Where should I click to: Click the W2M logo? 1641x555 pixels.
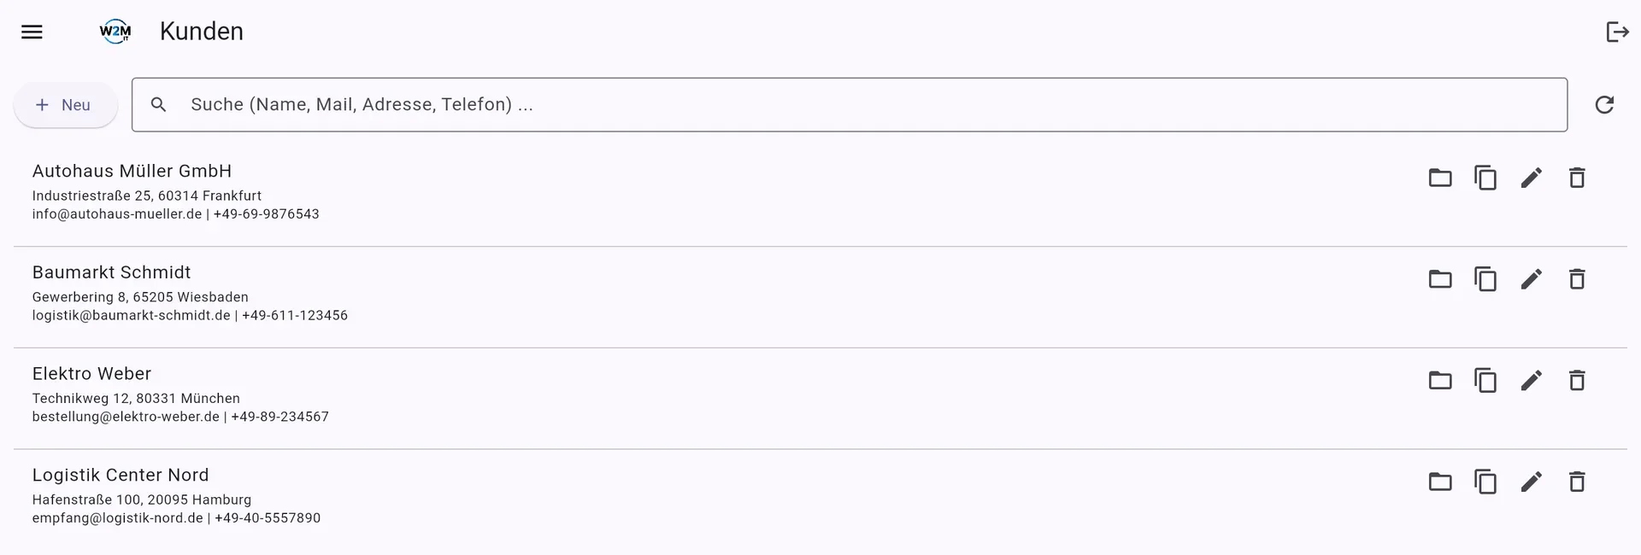[115, 32]
